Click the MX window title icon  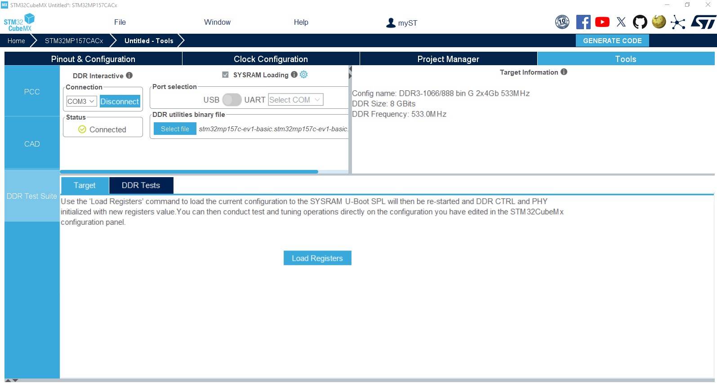[x=4, y=5]
